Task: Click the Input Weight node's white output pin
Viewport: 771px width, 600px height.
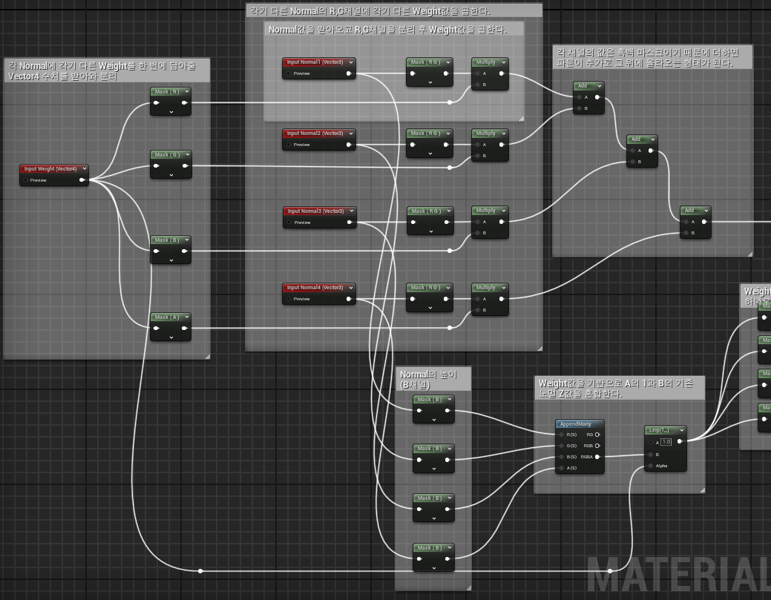Action: coord(82,180)
